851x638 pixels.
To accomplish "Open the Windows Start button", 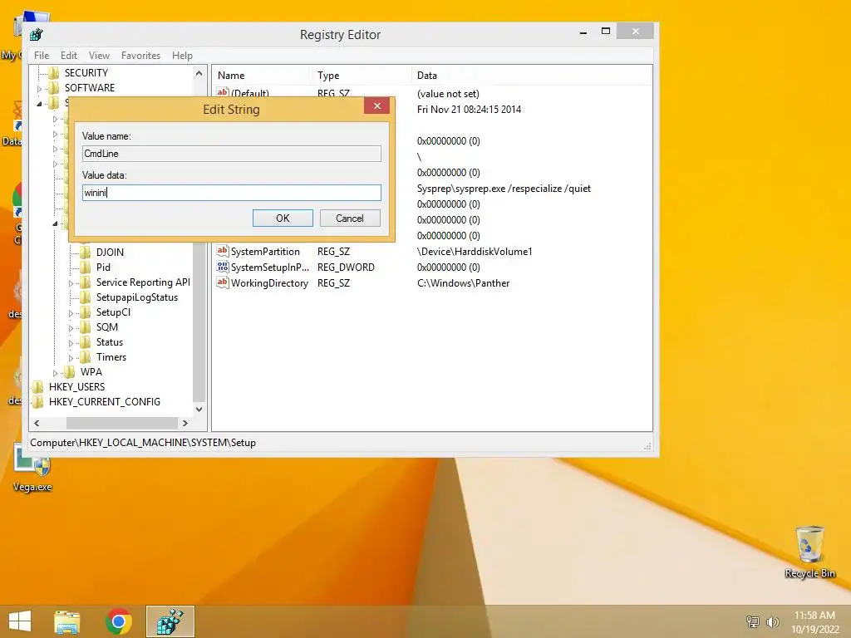I will (20, 621).
